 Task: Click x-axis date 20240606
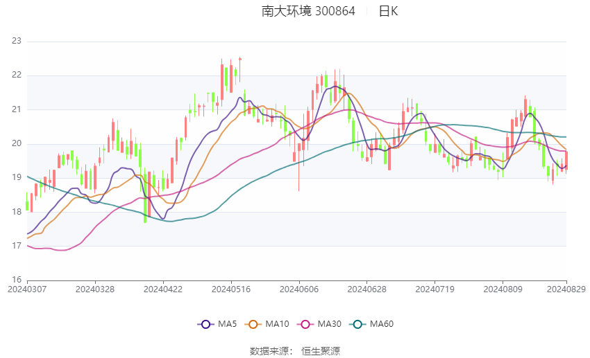click(x=299, y=289)
